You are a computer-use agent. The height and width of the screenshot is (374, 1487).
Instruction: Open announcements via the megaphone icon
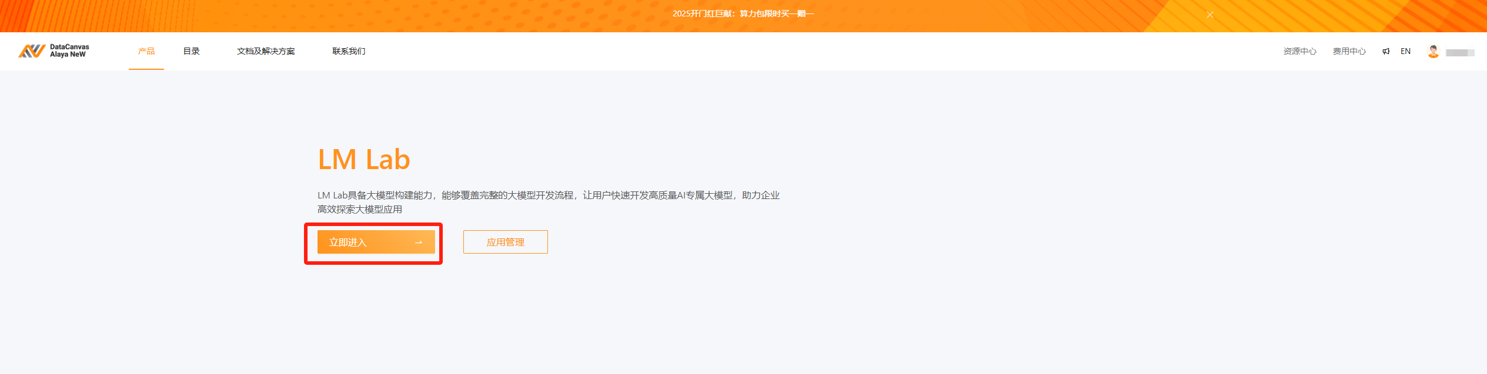coord(1386,51)
